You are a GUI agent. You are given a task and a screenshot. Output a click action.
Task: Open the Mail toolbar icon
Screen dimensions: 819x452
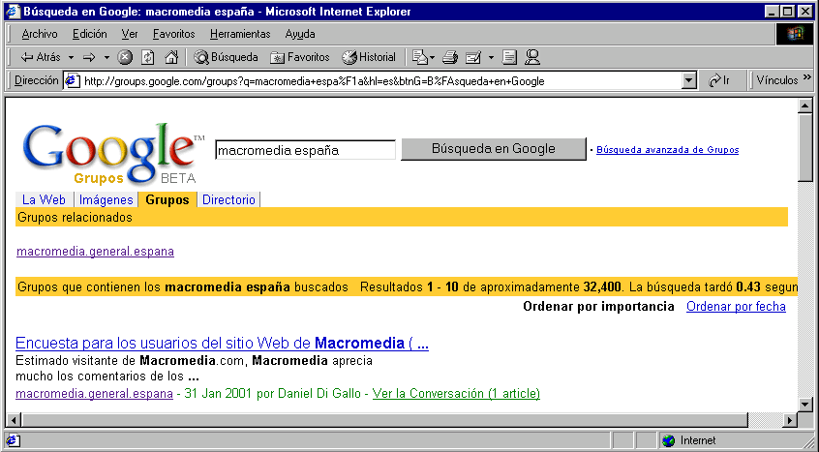[x=422, y=57]
